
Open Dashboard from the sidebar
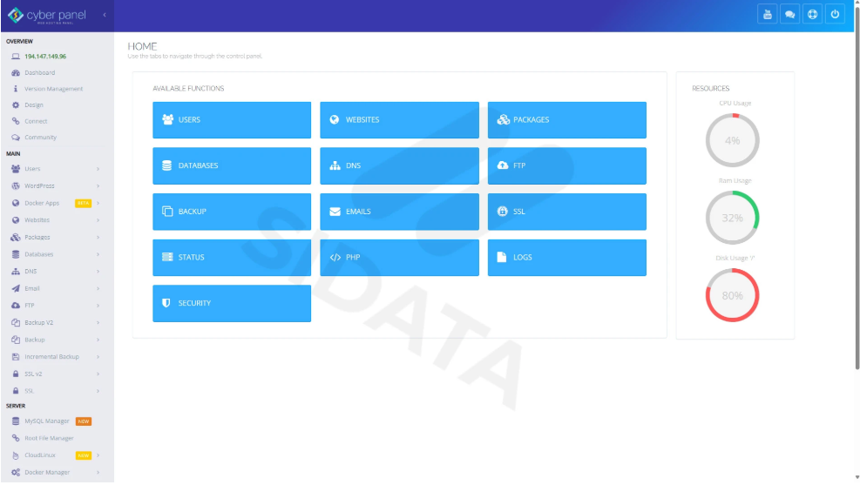pyautogui.click(x=39, y=72)
